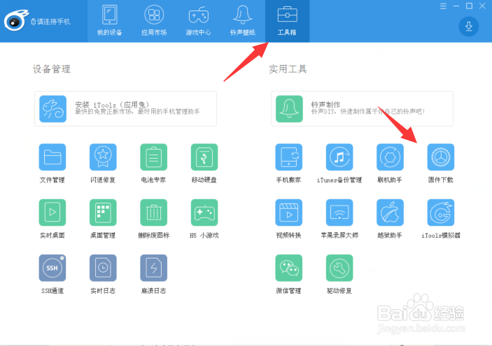This screenshot has width=492, height=346.
Task: Open the 苹果录屏大师 screen recorder tool
Action: (x=339, y=212)
